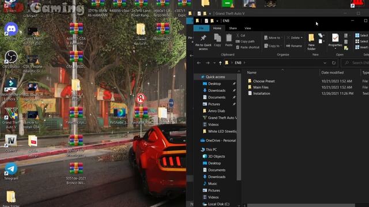Click Paste shortcut command
This screenshot has height=207, width=369.
(247, 47)
